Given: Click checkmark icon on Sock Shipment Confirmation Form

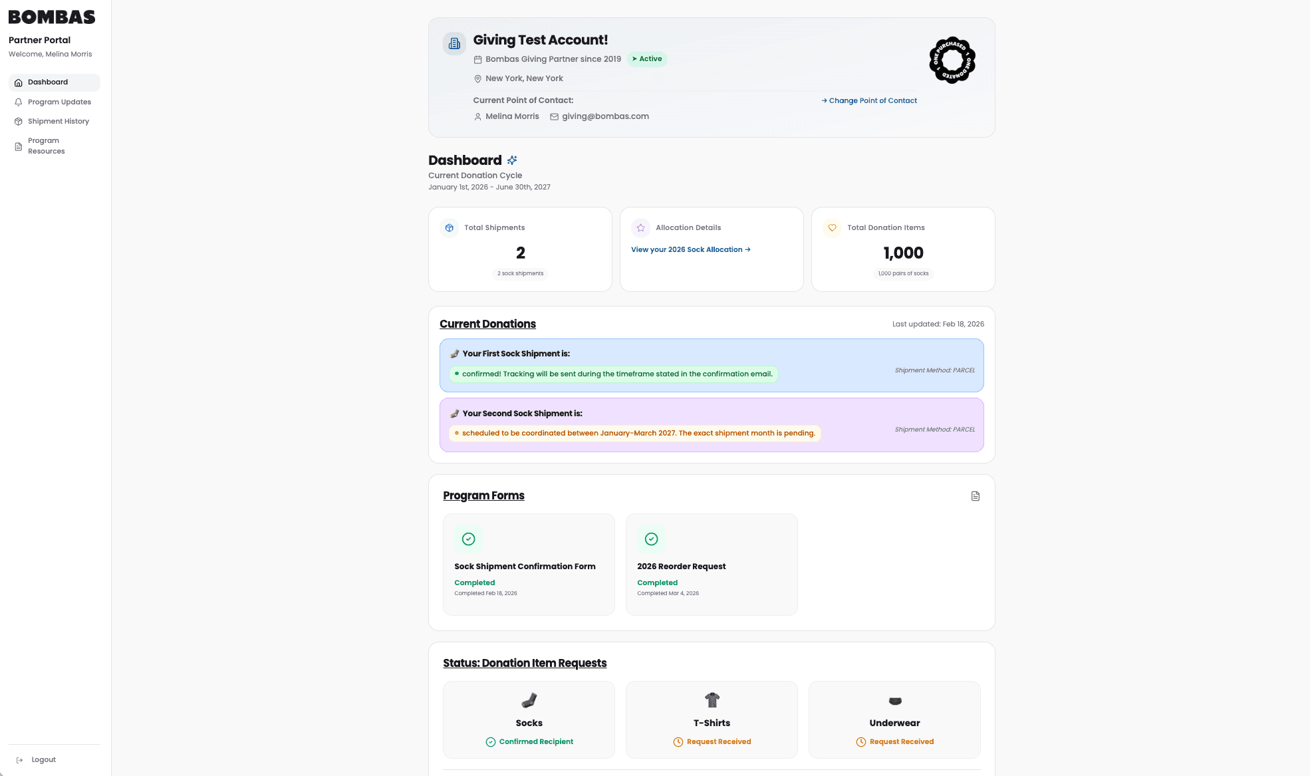Looking at the screenshot, I should 468,539.
